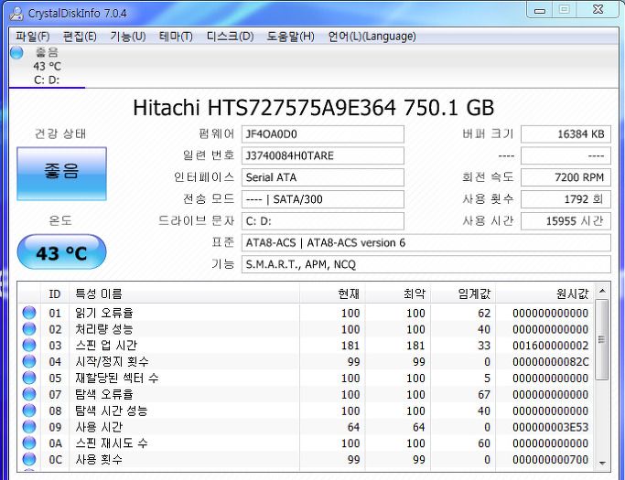The width and height of the screenshot is (625, 480).
Task: Click the standard field ATA8-ACS version 6
Action: click(426, 242)
